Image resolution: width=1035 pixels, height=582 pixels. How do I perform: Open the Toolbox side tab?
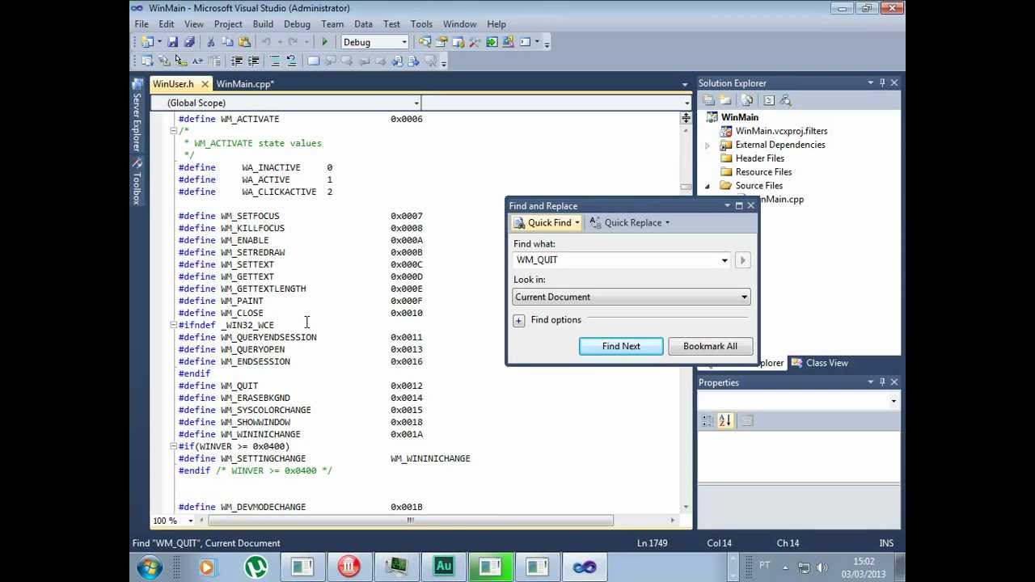click(x=137, y=181)
